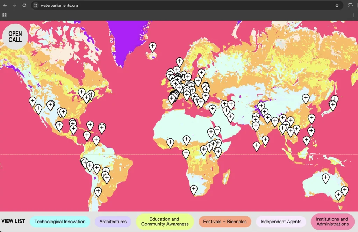Toggle the Architectures category filter
The image size is (358, 232).
(x=113, y=222)
